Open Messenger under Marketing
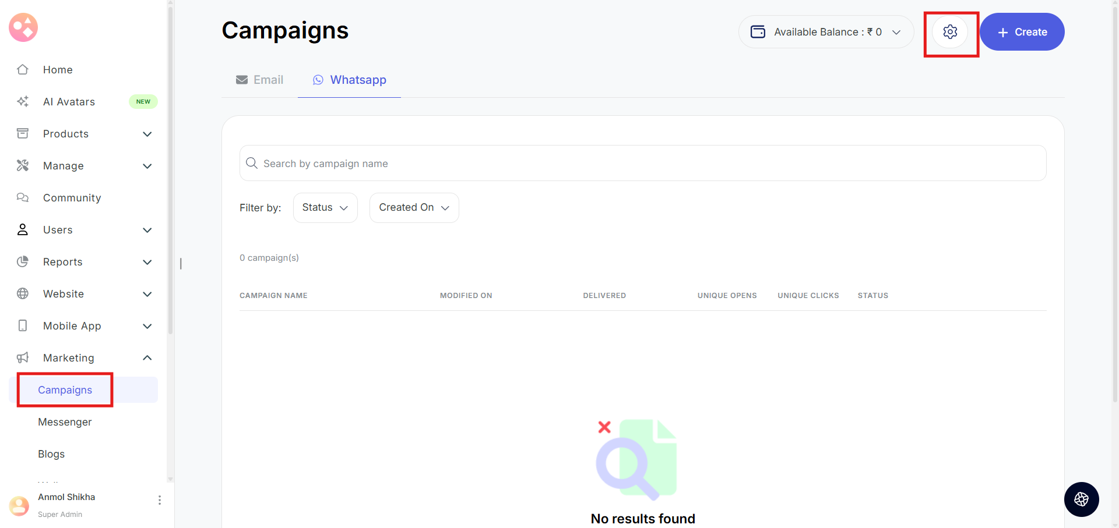This screenshot has height=528, width=1119. coord(65,422)
